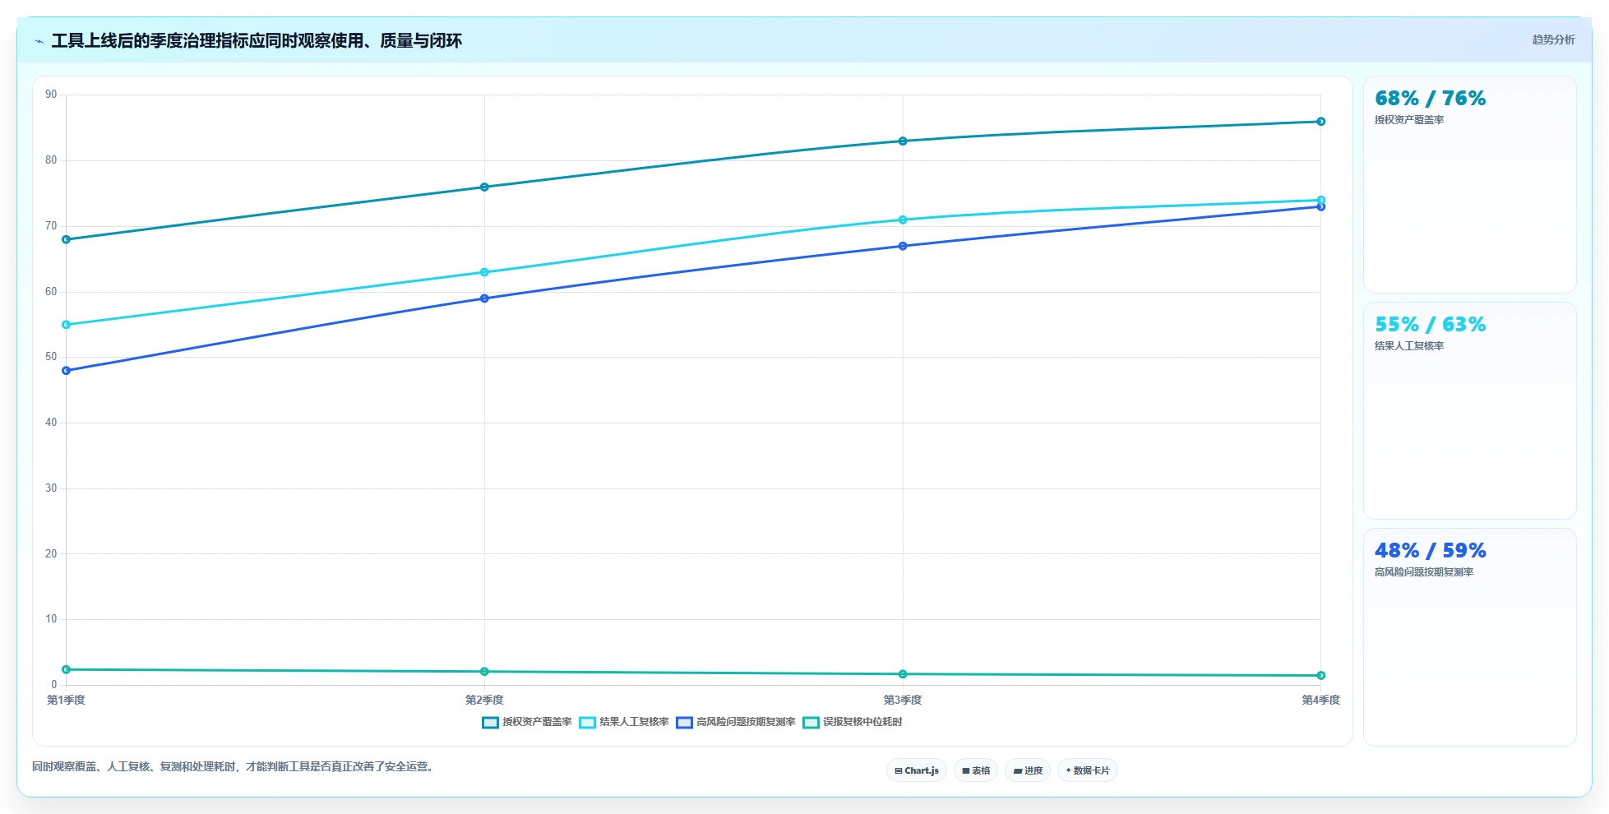1609x814 pixels.
Task: Click 授权资产覆盖率 data point at 第3季度
Action: click(903, 141)
